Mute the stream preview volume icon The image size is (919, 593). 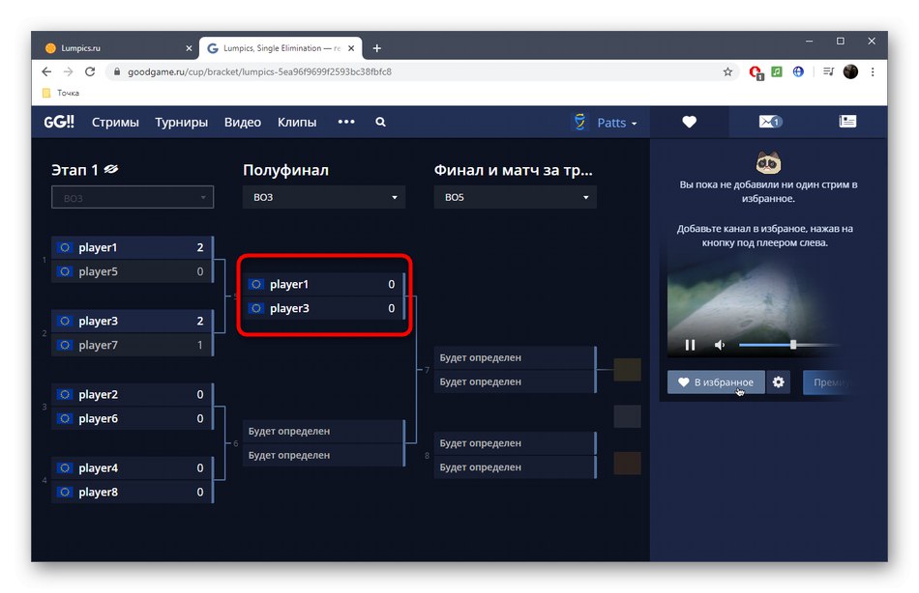point(720,345)
